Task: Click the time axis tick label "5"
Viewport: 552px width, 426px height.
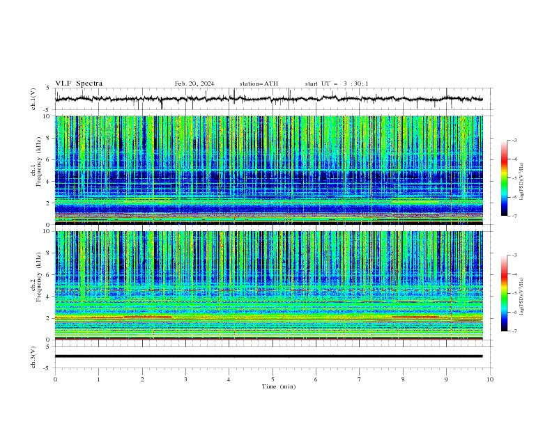Action: click(x=273, y=379)
